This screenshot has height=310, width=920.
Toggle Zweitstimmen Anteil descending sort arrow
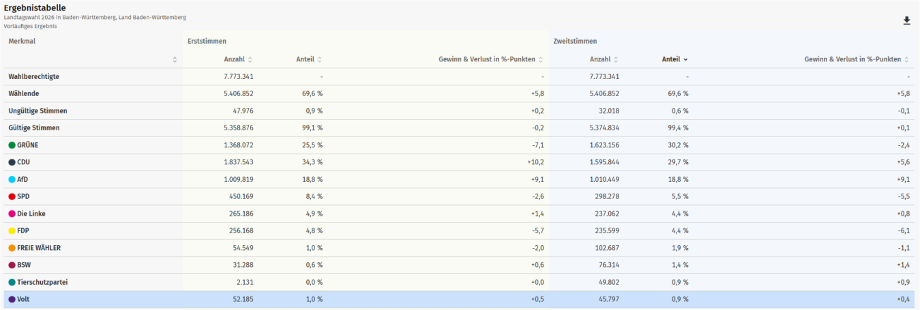point(685,59)
